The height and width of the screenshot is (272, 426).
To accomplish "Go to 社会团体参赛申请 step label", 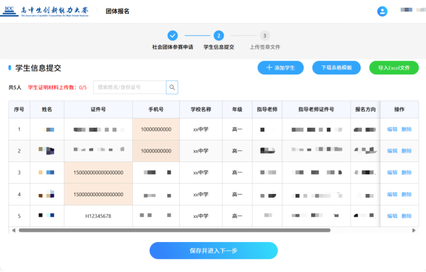I will pyautogui.click(x=172, y=47).
